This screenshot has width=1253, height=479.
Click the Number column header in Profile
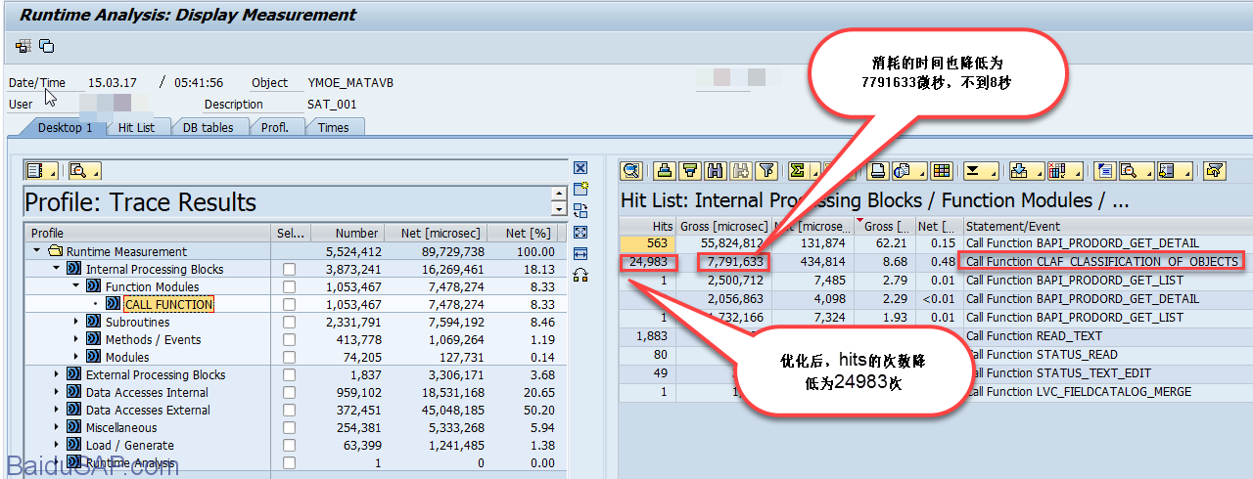point(347,234)
